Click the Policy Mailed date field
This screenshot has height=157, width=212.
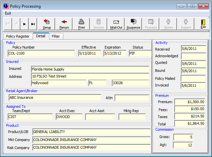(x=193, y=78)
